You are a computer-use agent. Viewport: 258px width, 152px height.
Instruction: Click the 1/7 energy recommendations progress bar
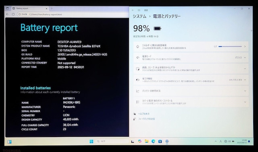click(x=230, y=47)
